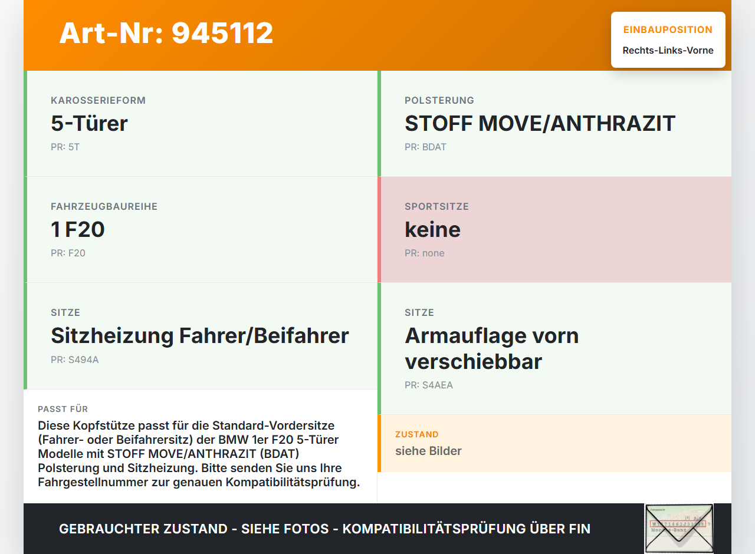Click the SPORTSITZE label
The image size is (755, 554).
pos(436,206)
